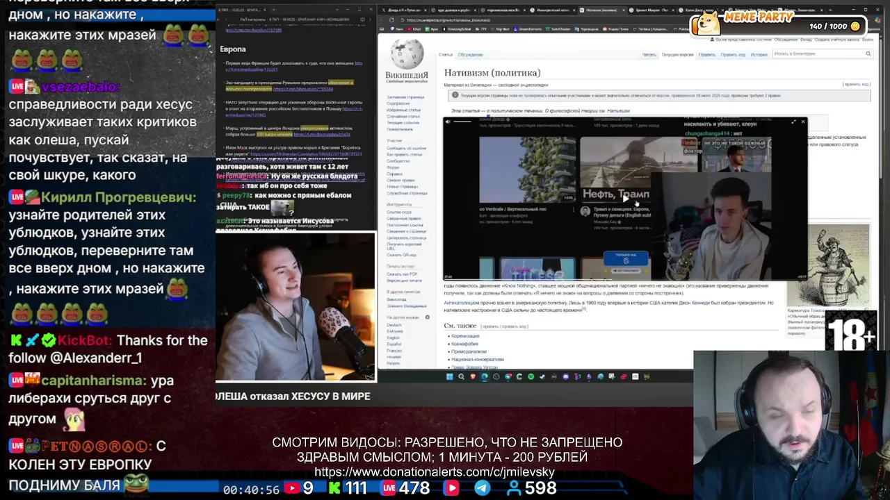
Task: Open the taskbar search magnifier
Action: (461, 376)
